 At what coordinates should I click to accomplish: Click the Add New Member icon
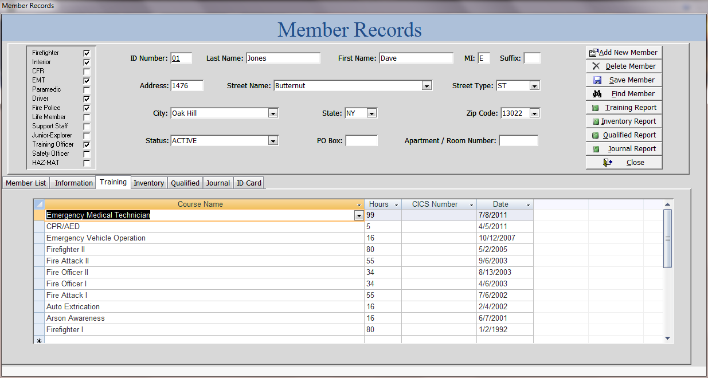pyautogui.click(x=594, y=53)
